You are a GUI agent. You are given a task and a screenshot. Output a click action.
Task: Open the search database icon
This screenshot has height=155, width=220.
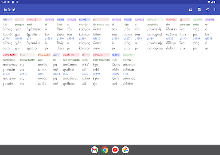199,10
